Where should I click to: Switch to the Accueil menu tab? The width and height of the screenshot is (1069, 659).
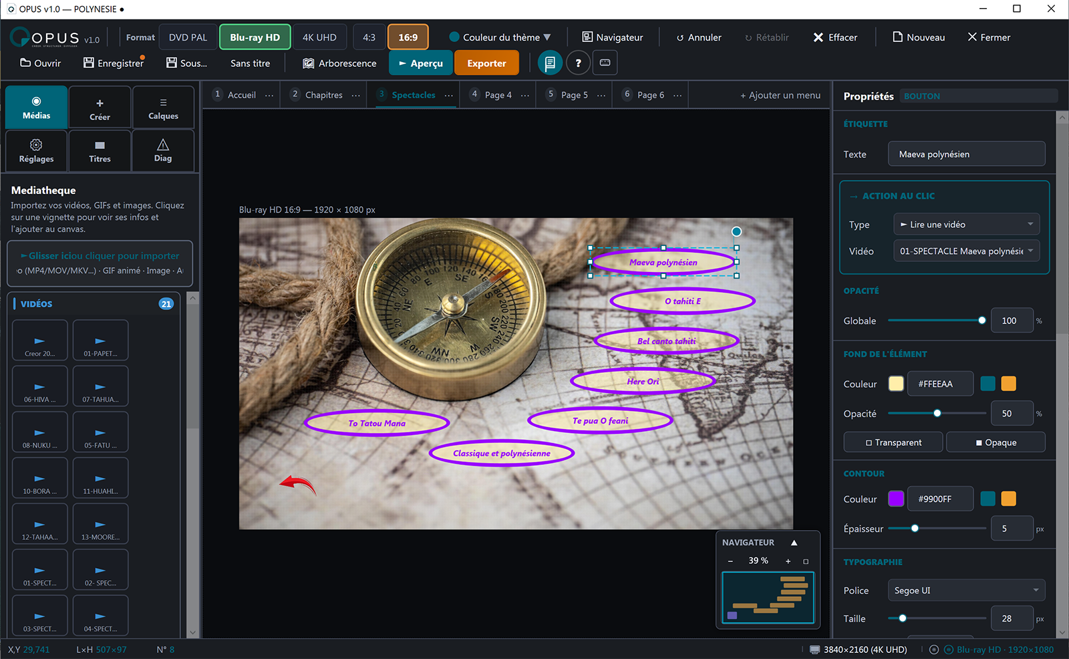coord(241,95)
